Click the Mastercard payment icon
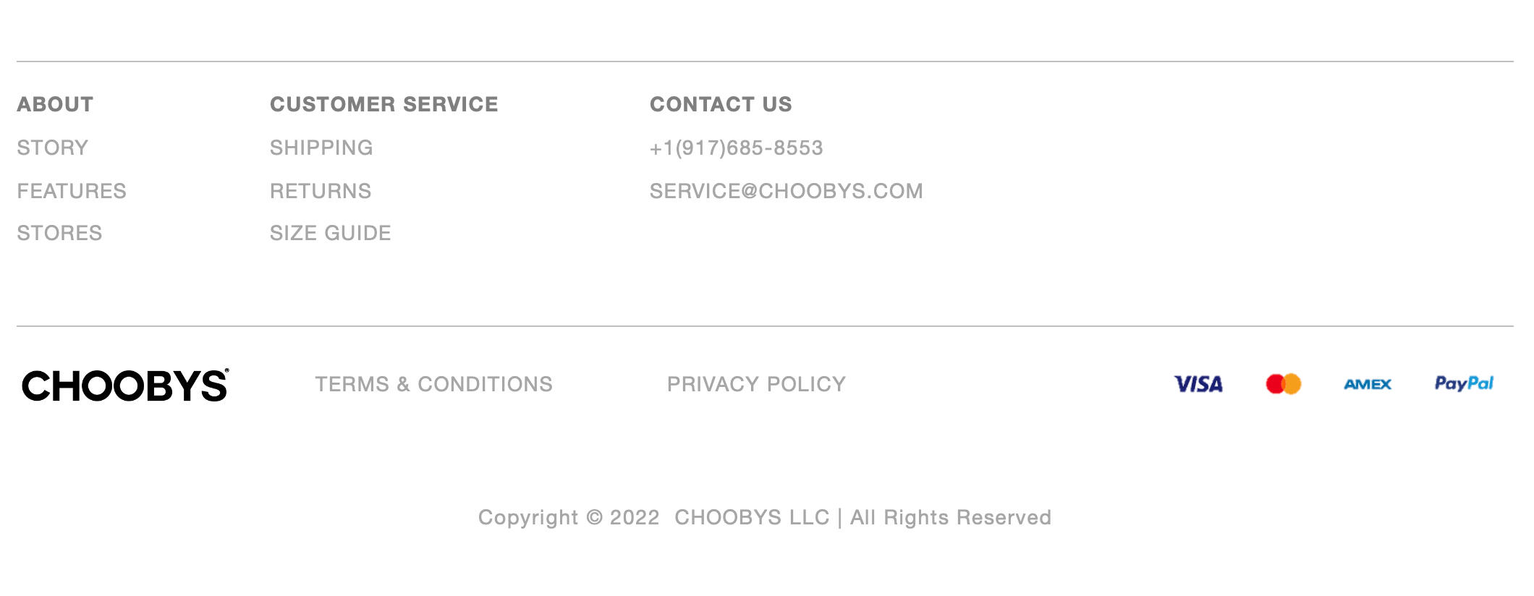 tap(1283, 384)
